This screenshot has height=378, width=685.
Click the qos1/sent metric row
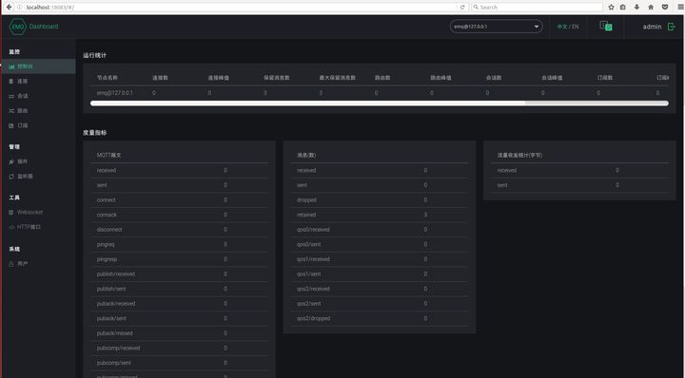pyautogui.click(x=380, y=274)
